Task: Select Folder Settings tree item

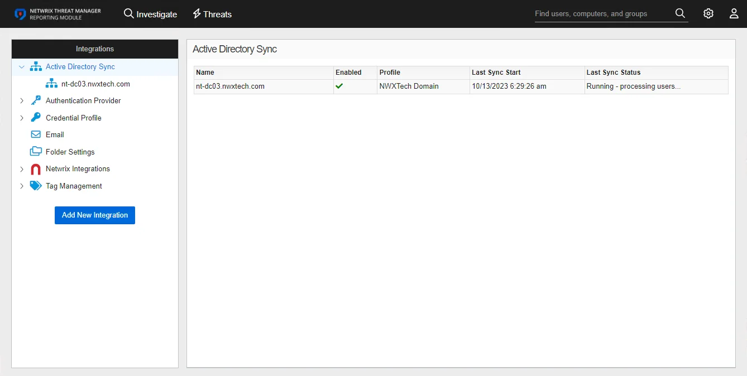Action: 70,152
